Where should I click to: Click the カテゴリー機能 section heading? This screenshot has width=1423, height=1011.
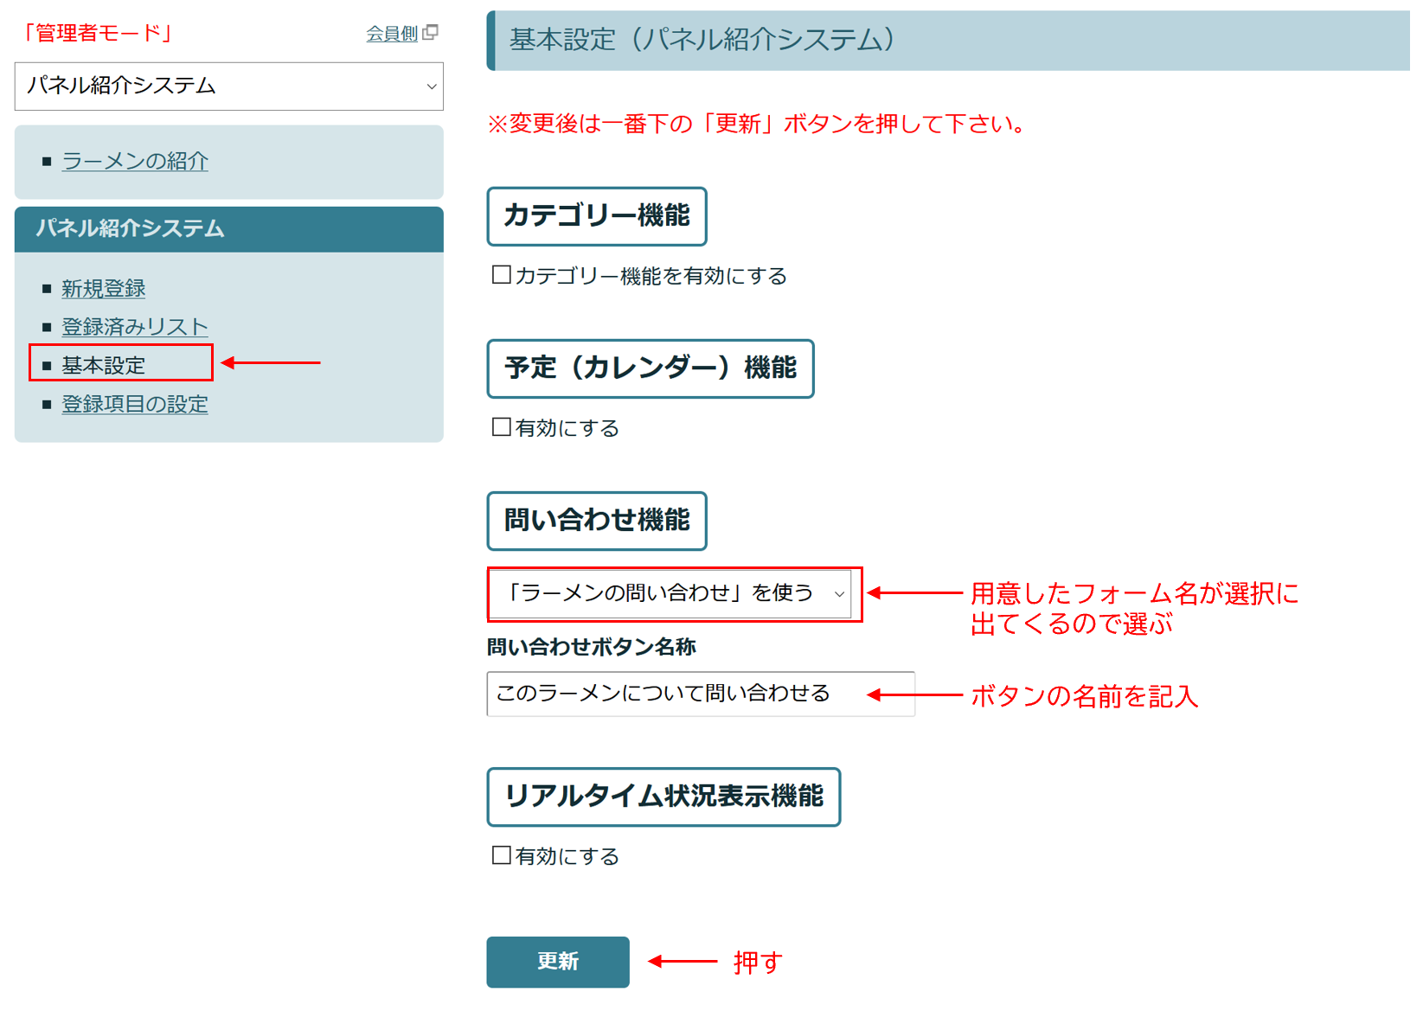tap(596, 216)
